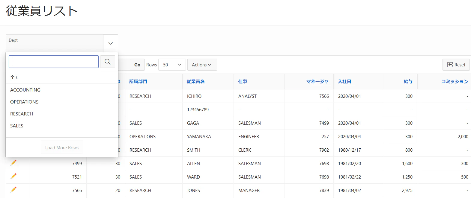Click hire date 2020/04/04
This screenshot has width=471, height=198.
coord(350,136)
